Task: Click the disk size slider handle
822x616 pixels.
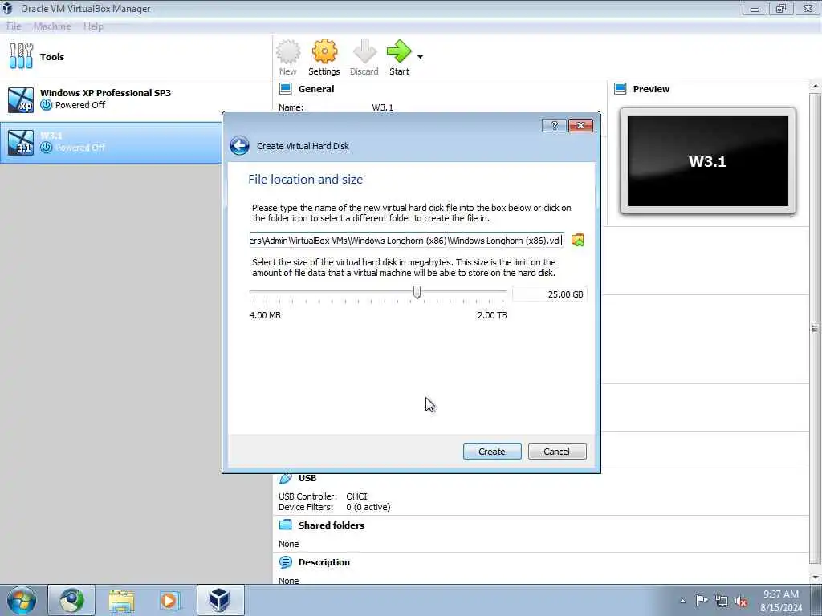Action: coord(417,292)
